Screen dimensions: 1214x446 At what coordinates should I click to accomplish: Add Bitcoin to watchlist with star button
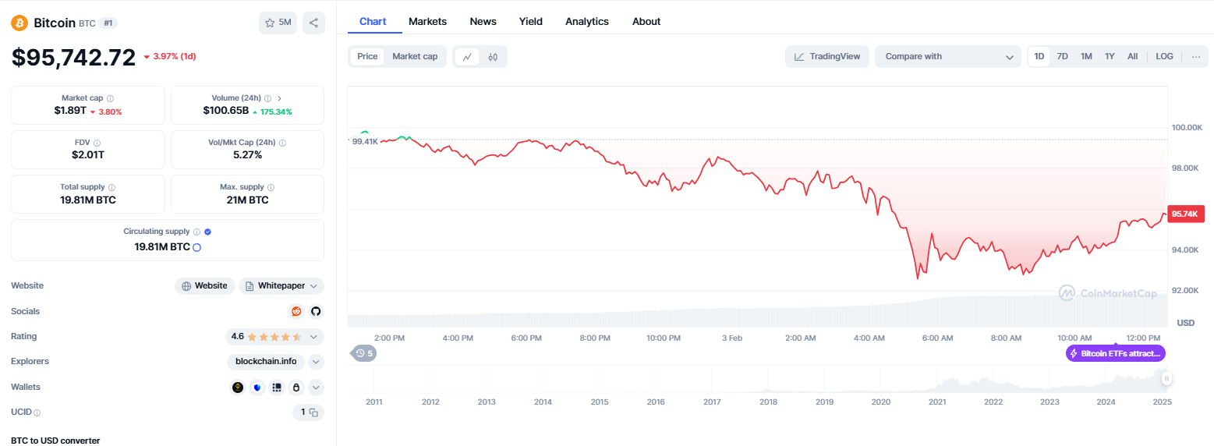point(278,23)
